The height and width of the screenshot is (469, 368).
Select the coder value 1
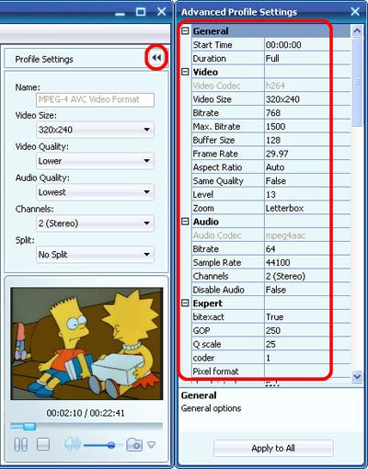[x=307, y=358]
